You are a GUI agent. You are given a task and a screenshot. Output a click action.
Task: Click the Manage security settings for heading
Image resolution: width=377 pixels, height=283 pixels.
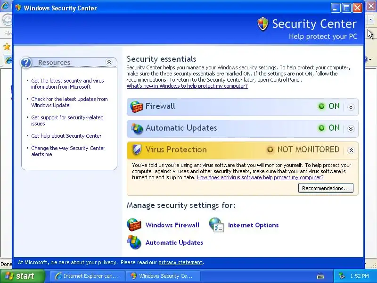(x=181, y=205)
